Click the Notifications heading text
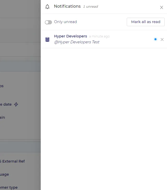Screen dimensions: 167x190 (x=67, y=6)
